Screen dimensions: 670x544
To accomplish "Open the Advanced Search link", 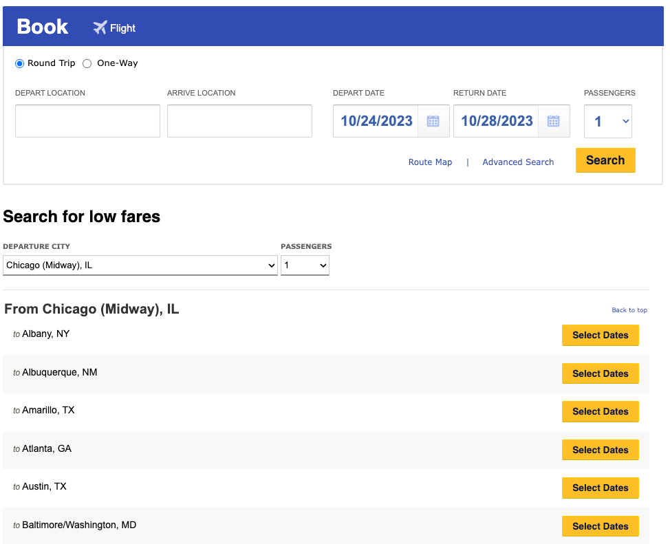I will 518,162.
